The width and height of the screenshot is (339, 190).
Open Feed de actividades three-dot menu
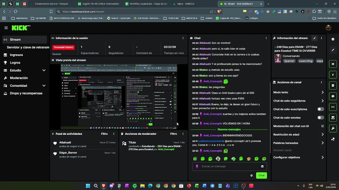click(x=114, y=134)
